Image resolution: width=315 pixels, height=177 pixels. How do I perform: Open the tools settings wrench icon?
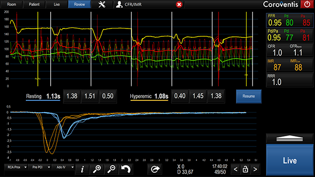coord(102,4)
